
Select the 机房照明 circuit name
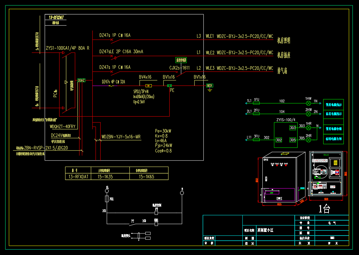[x=284, y=41]
